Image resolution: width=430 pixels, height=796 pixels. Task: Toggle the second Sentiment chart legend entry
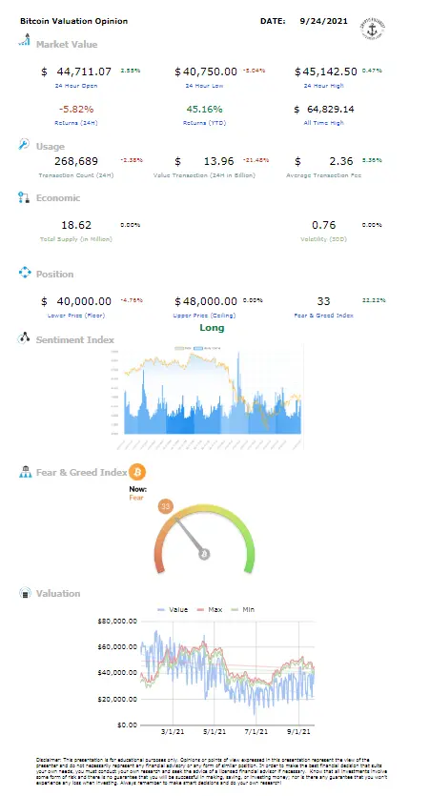(x=207, y=348)
